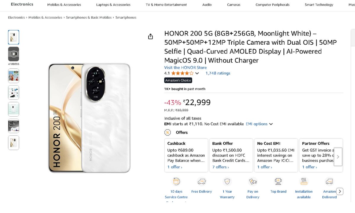Click the Amazon Delivered box icon

tap(329, 181)
